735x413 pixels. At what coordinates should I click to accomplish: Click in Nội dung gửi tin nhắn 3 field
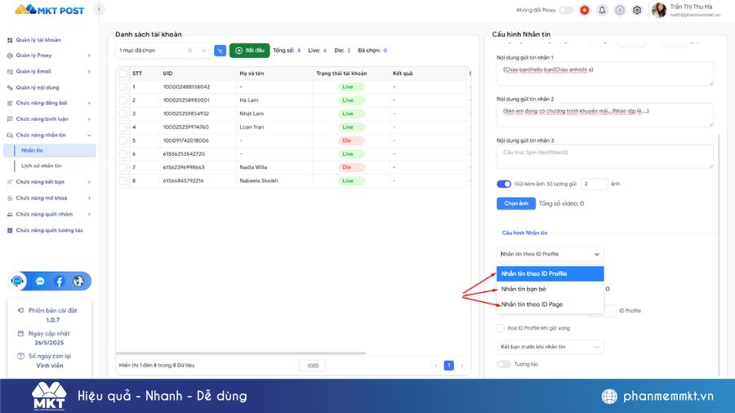click(604, 157)
